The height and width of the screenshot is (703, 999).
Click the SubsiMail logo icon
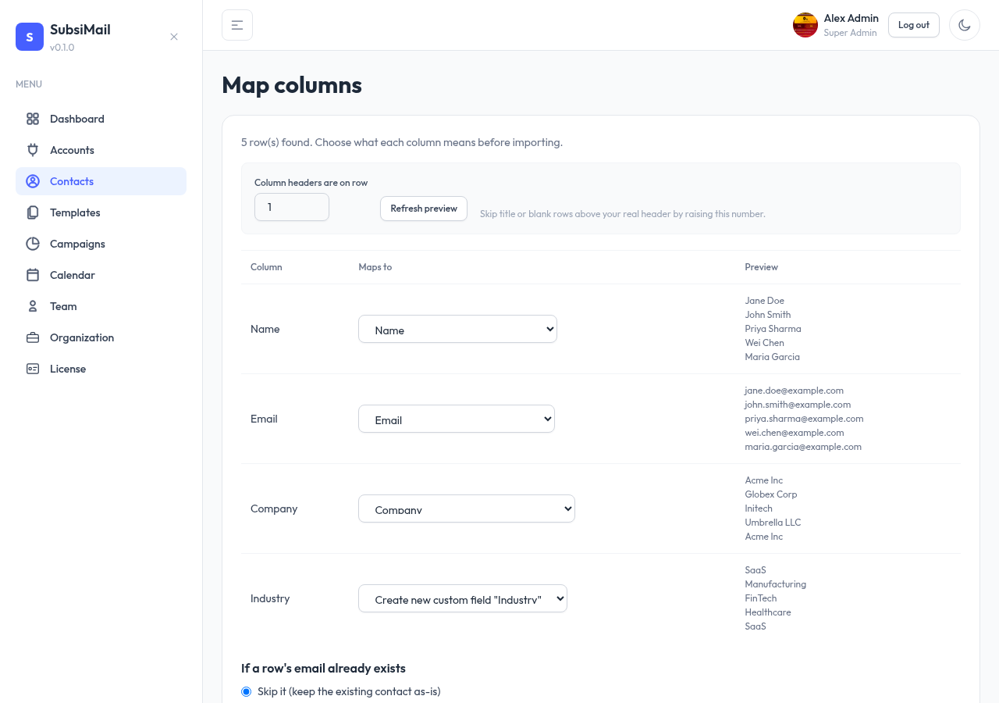30,37
